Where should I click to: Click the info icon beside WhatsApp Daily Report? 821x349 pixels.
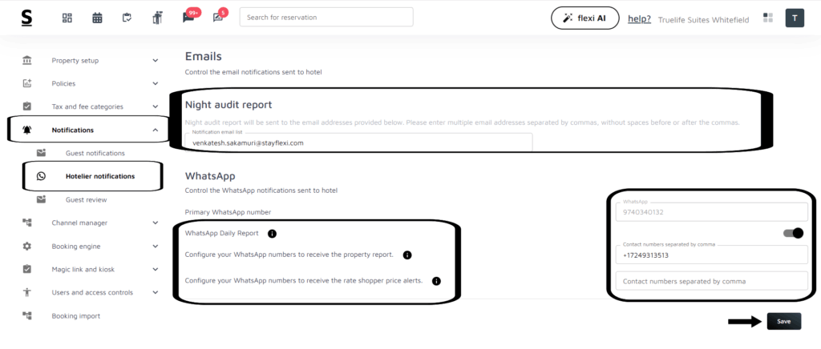272,234
